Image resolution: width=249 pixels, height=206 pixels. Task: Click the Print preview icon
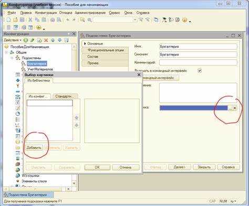pos(59,20)
